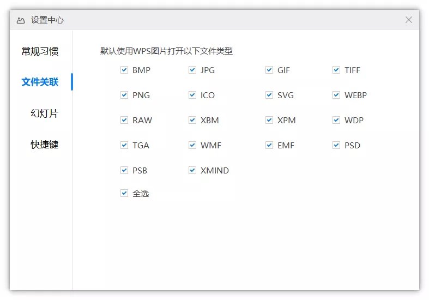Open the 常规习惯 settings tab
This screenshot has height=300, width=429.
(x=40, y=51)
